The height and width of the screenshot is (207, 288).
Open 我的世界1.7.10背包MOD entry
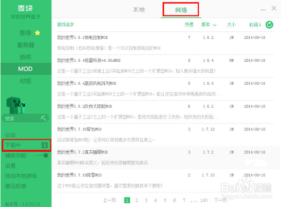79,129
